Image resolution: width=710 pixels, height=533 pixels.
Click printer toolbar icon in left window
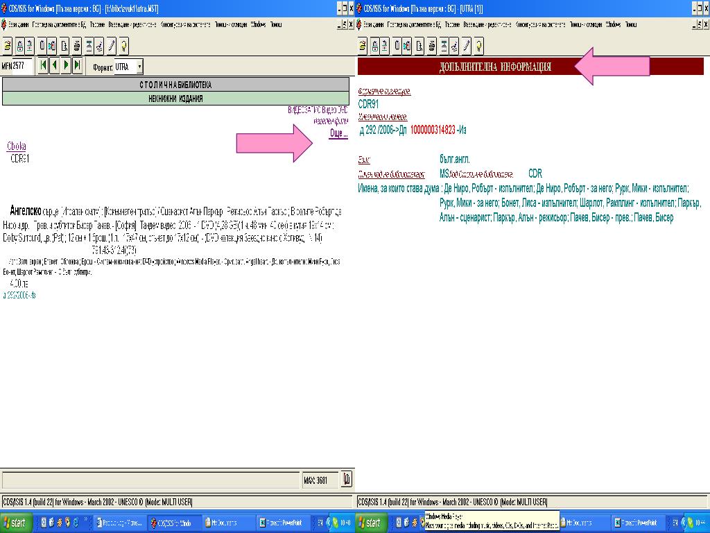click(76, 45)
